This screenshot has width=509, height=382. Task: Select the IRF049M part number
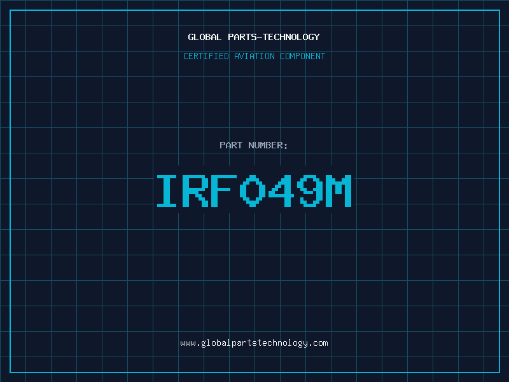254,191
